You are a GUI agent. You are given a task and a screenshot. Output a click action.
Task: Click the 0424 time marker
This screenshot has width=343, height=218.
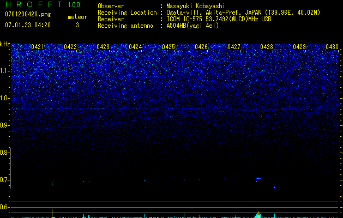click(x=135, y=47)
